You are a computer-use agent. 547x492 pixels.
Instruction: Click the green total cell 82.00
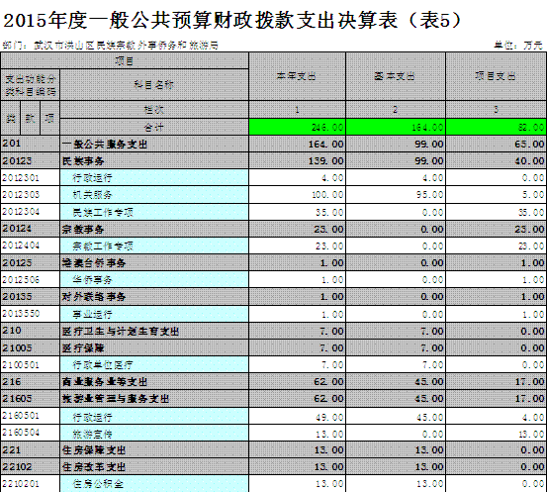pos(497,127)
